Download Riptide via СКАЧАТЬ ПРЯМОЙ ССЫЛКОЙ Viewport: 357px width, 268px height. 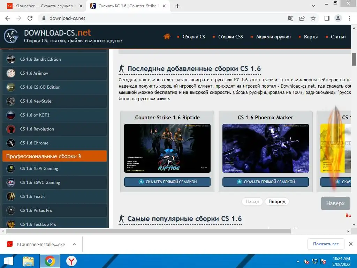click(x=167, y=182)
